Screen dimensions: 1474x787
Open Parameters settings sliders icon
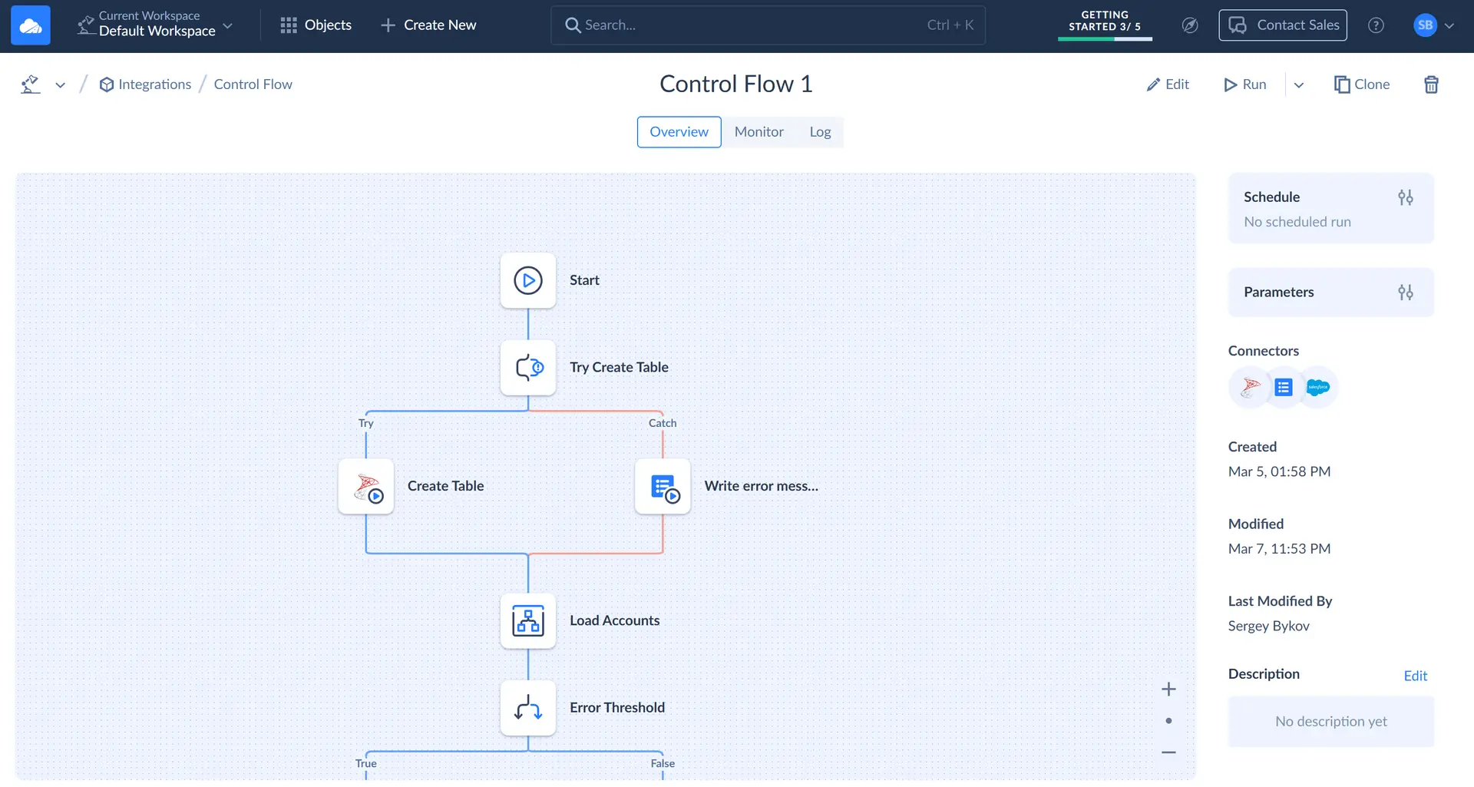tap(1405, 293)
